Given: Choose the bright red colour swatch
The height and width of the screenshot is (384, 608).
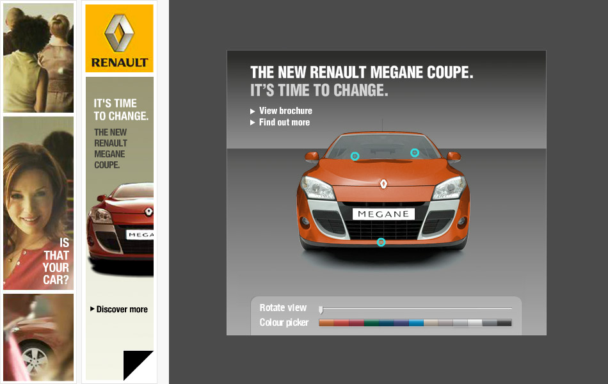Looking at the screenshot, I should tap(341, 323).
